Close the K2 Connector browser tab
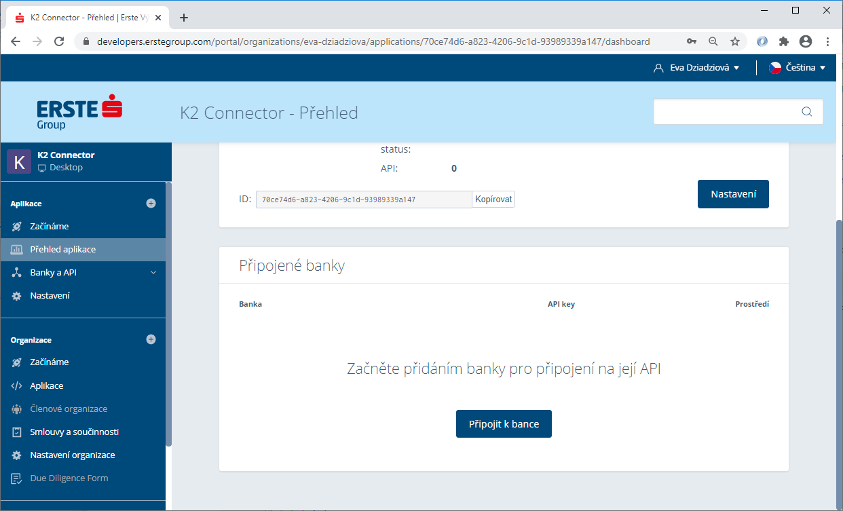 click(158, 18)
